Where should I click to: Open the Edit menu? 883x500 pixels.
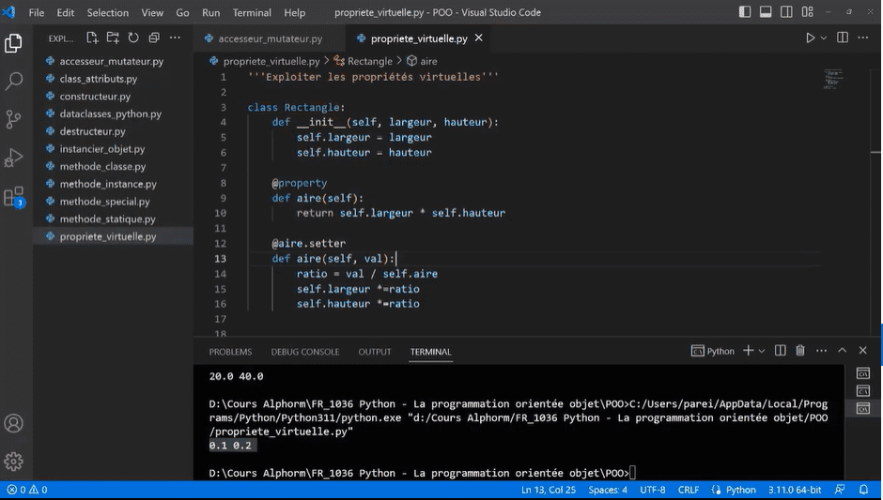click(66, 12)
